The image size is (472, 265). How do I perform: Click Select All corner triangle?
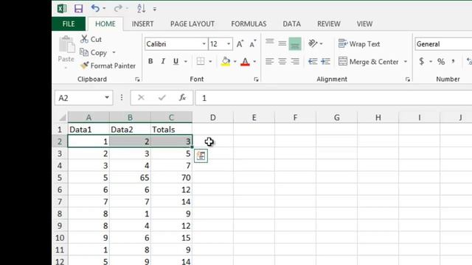(62, 117)
